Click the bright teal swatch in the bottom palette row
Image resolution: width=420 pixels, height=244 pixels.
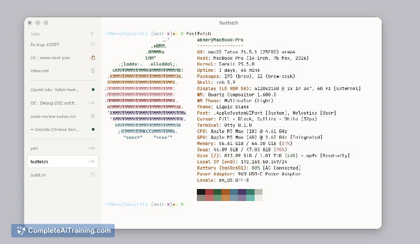[250, 198]
